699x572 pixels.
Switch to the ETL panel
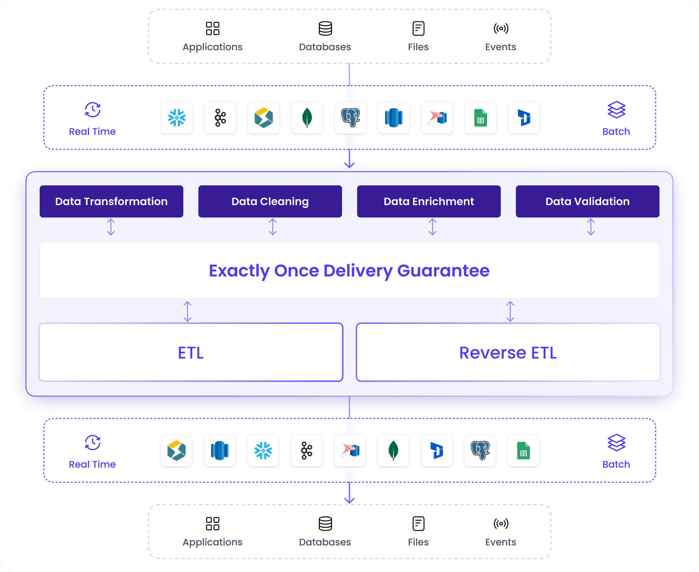tap(190, 352)
